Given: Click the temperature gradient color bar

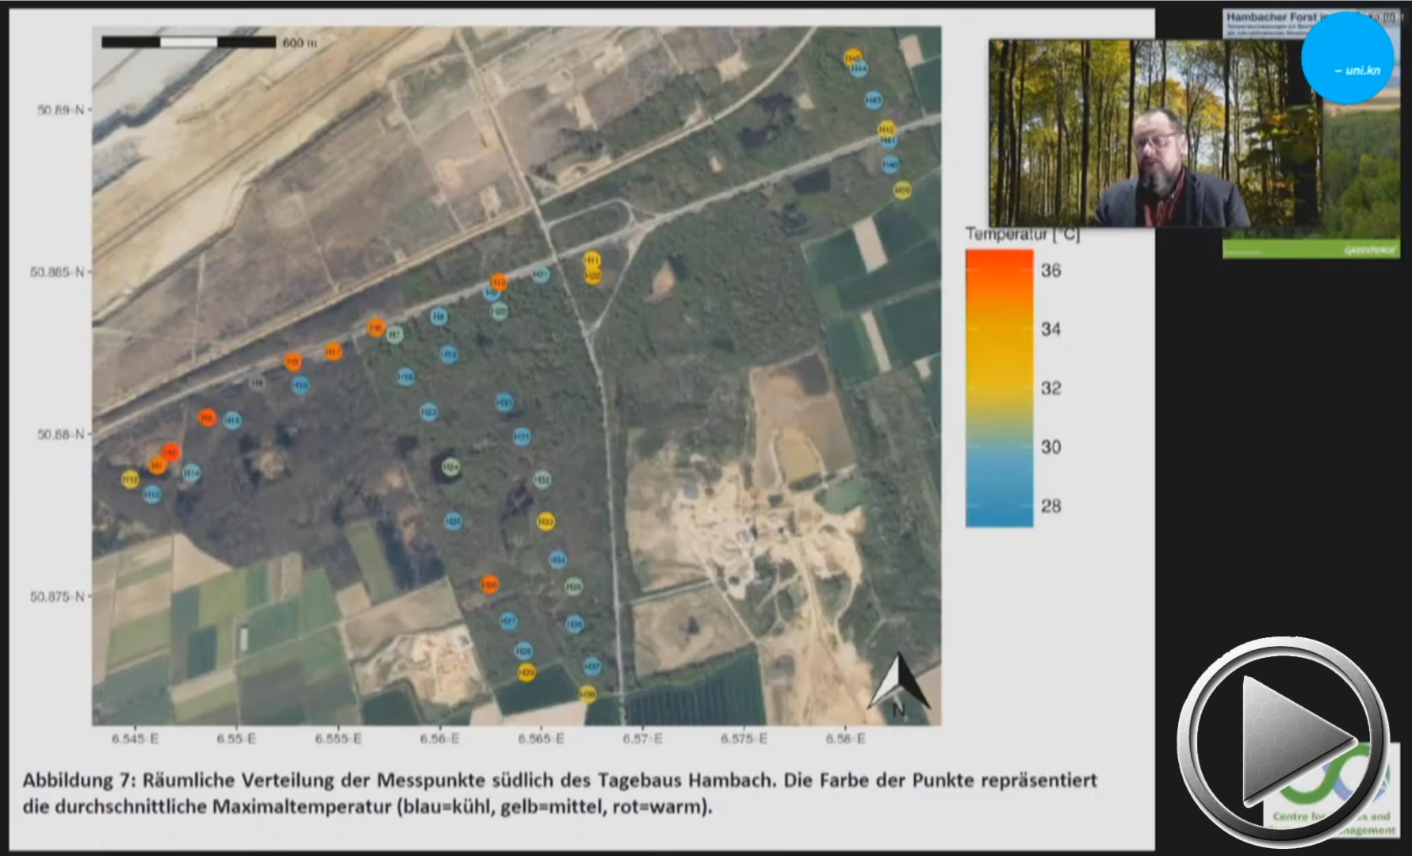Looking at the screenshot, I should (999, 388).
